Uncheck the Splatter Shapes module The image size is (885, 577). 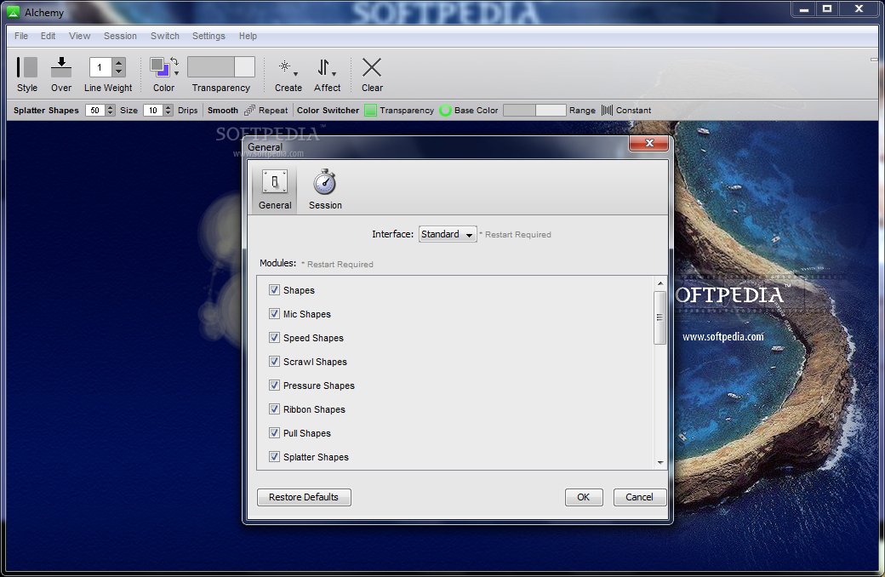(274, 456)
